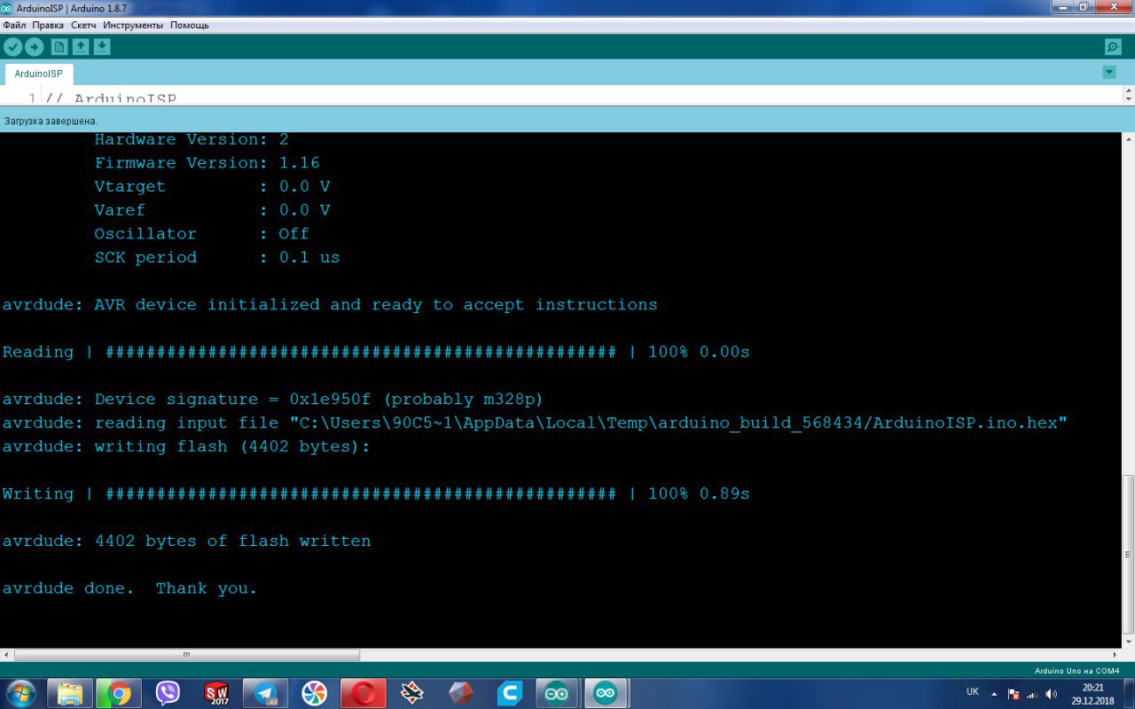Click the Windows Start button

[x=20, y=693]
